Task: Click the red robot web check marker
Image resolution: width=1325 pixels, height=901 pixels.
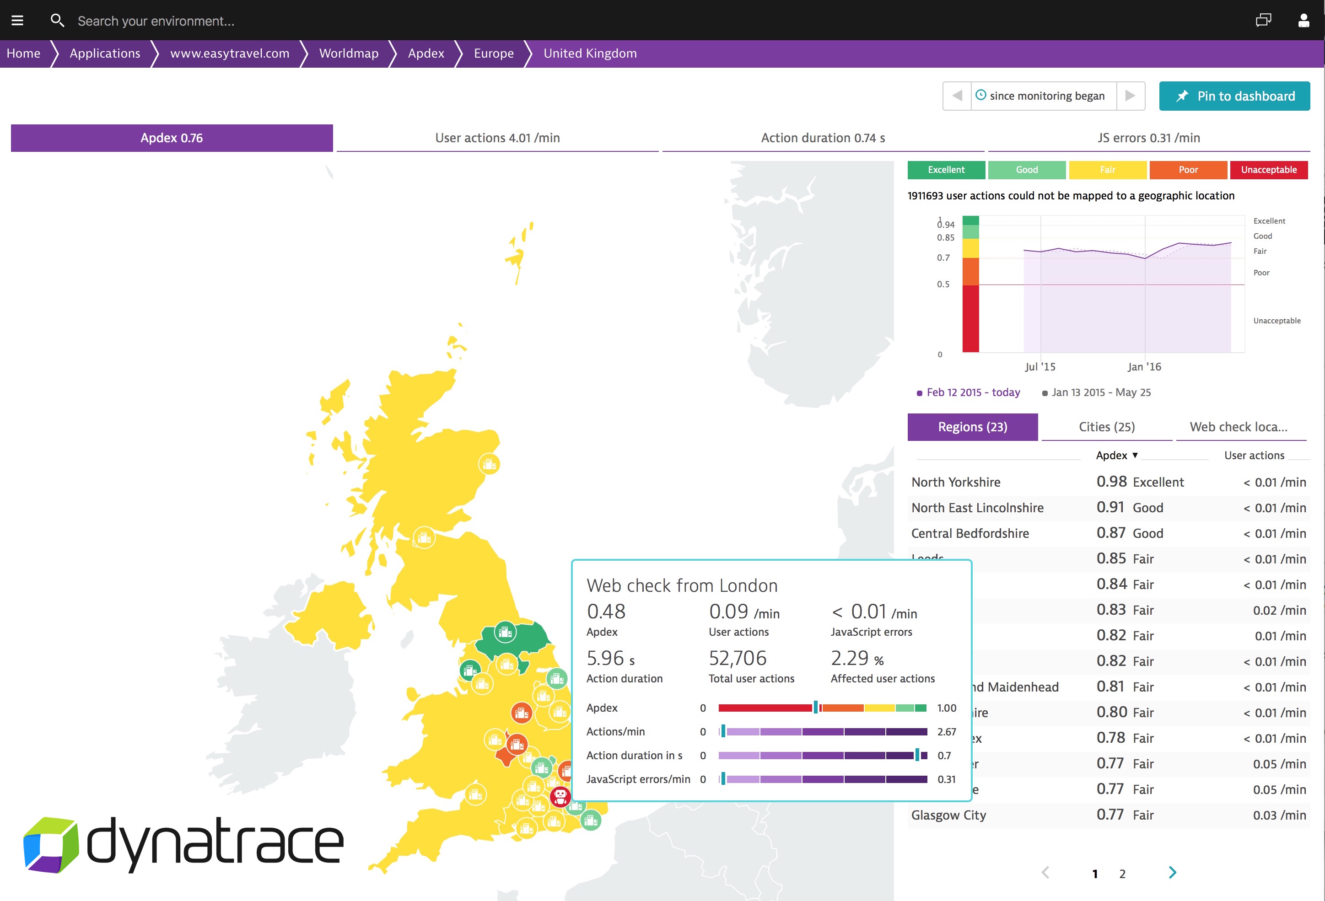Action: coord(560,796)
